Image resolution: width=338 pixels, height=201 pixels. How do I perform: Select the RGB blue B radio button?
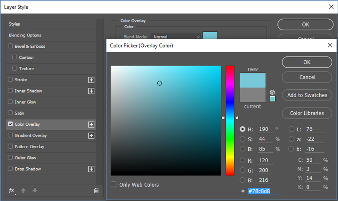click(x=243, y=180)
